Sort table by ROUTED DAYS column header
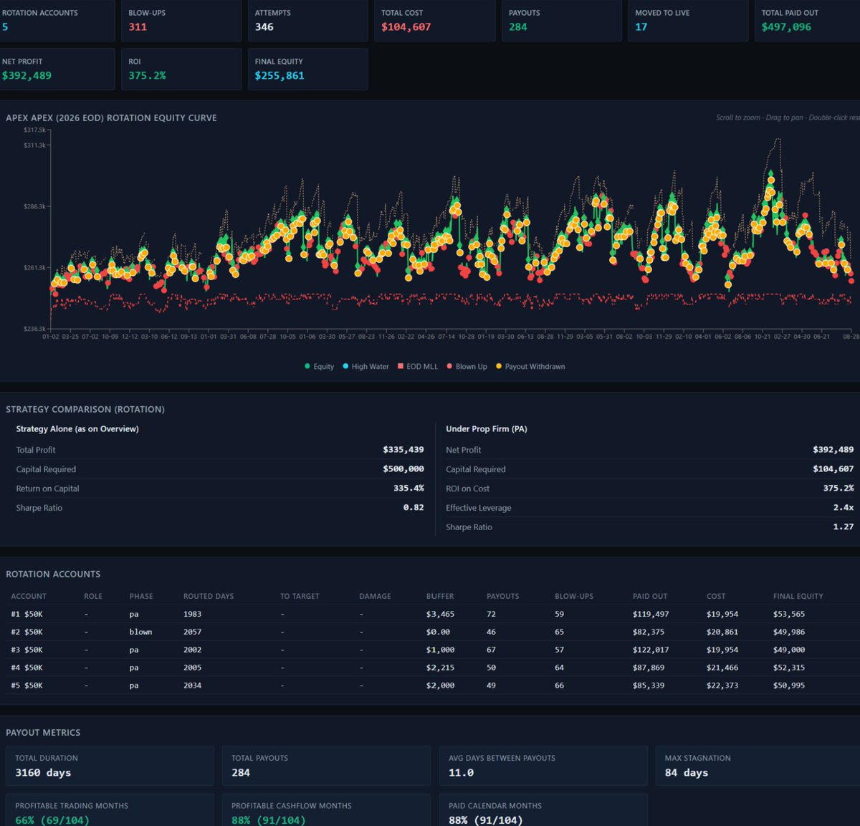Image resolution: width=860 pixels, height=826 pixels. tap(209, 596)
